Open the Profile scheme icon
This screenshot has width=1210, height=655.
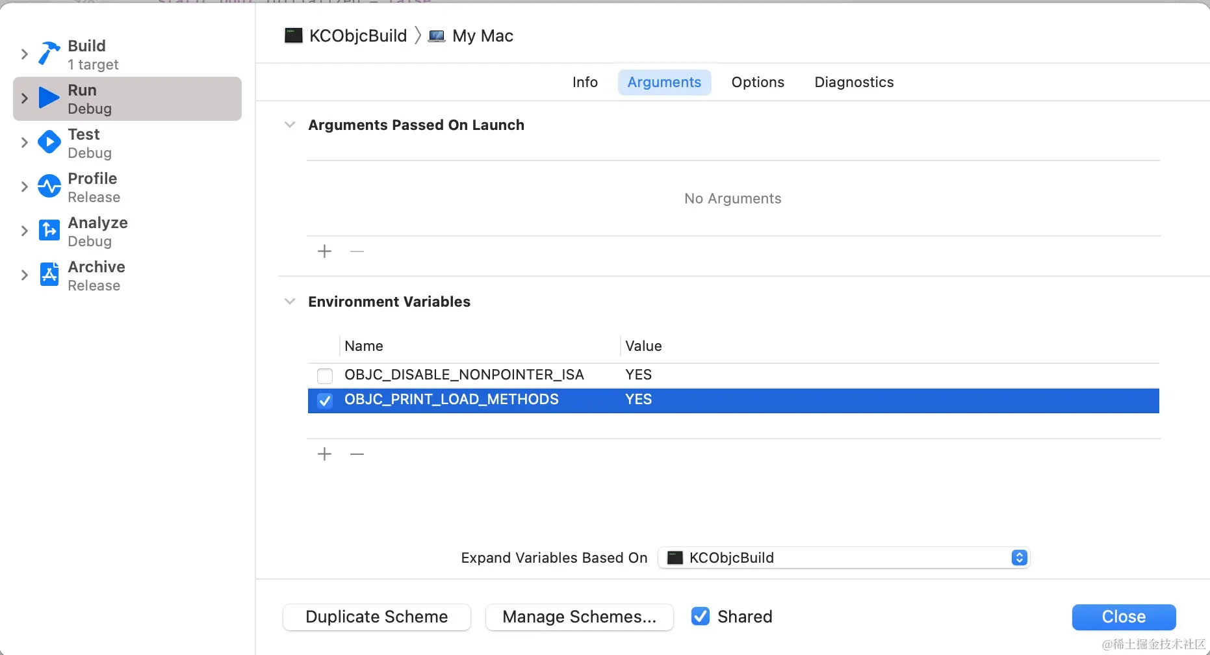point(49,186)
